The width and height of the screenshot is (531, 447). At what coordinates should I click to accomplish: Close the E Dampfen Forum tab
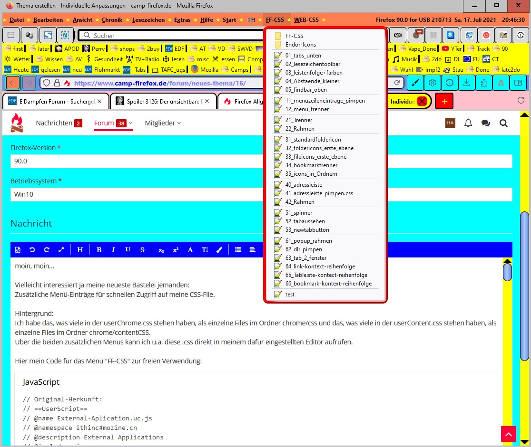click(99, 101)
